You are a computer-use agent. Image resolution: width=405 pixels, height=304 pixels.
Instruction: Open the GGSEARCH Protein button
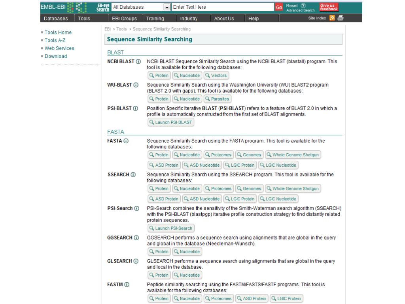coord(159,252)
